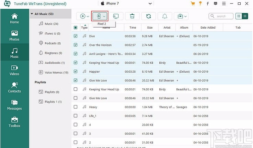Check the checkbox for song 4

tap(75, 124)
